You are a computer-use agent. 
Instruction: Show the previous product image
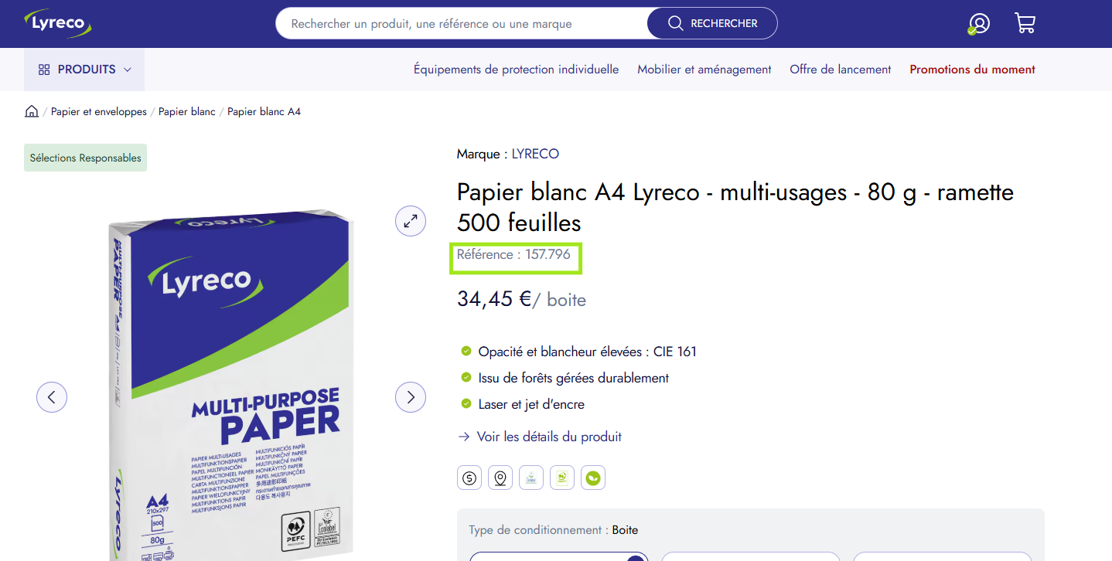tap(52, 397)
